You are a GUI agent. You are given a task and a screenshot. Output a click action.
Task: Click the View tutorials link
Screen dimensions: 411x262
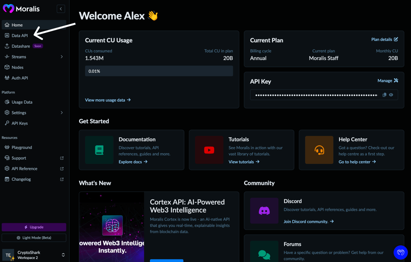coord(244,162)
